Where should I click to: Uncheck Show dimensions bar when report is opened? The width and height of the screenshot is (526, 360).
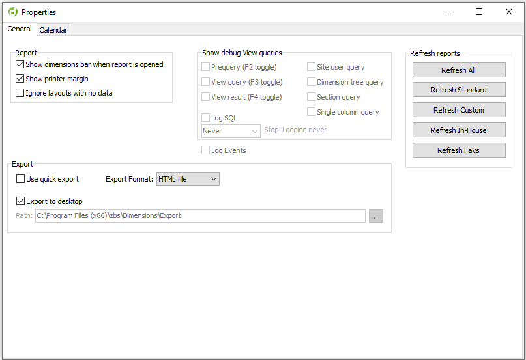click(x=20, y=65)
